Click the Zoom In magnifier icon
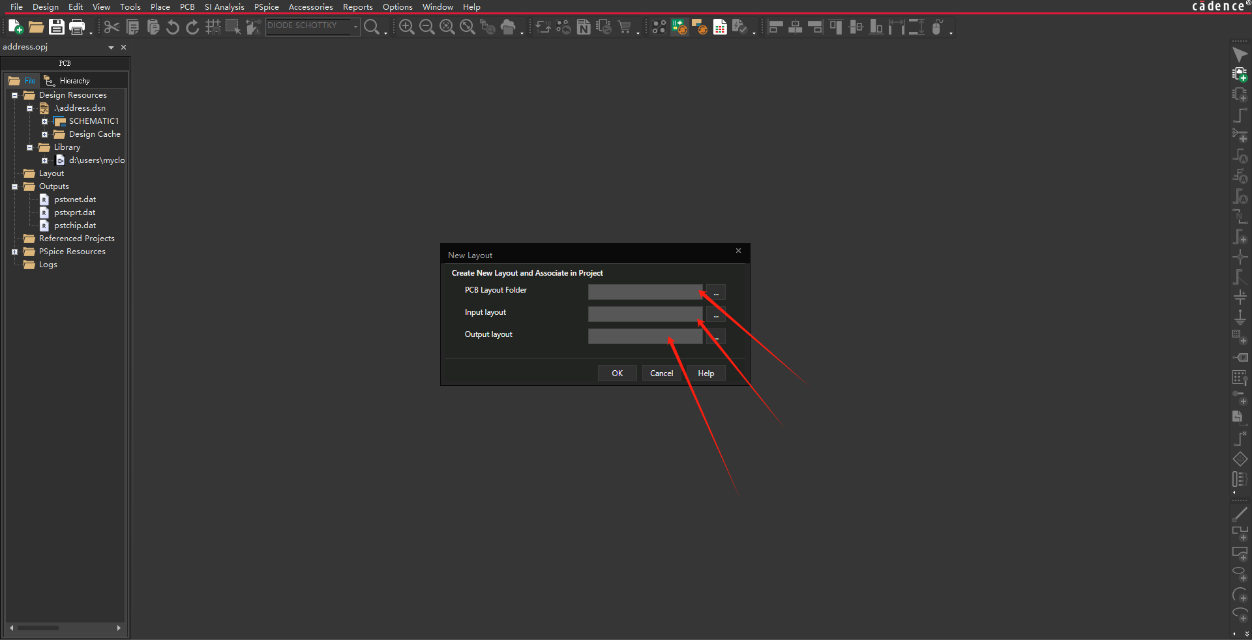 [x=406, y=27]
